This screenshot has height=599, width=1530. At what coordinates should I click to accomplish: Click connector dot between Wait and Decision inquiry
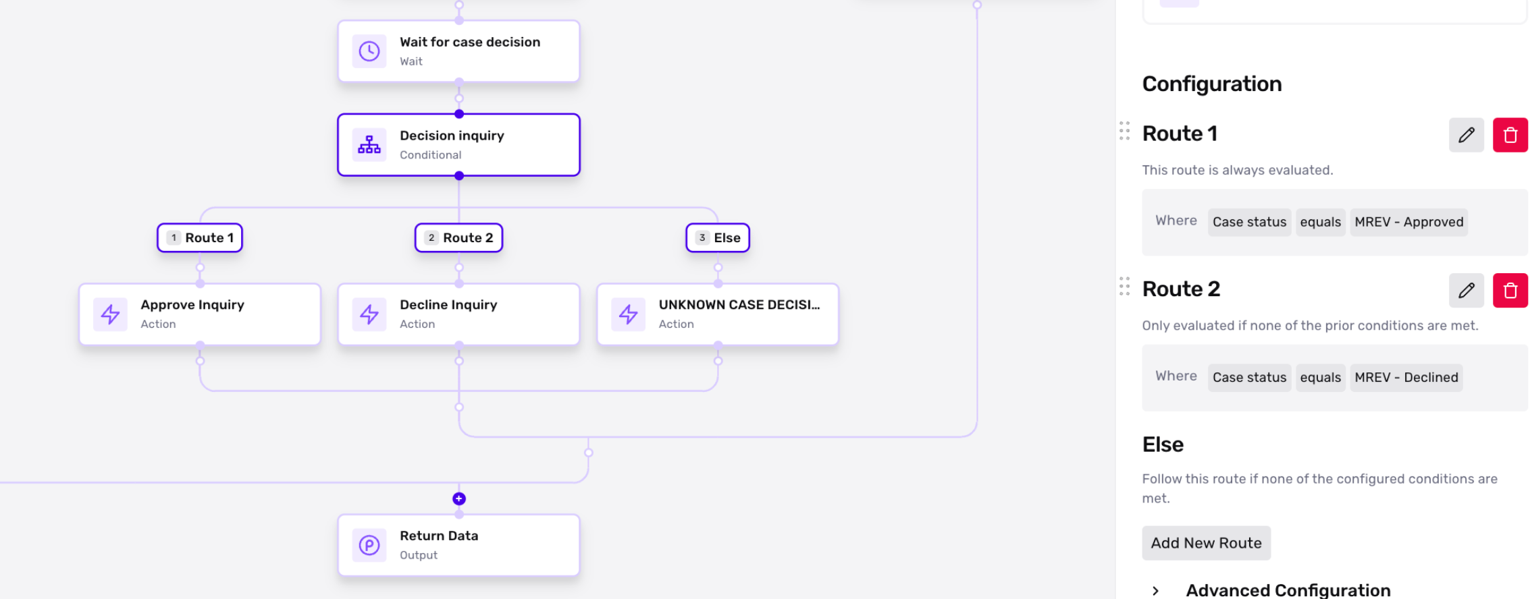[x=459, y=98]
